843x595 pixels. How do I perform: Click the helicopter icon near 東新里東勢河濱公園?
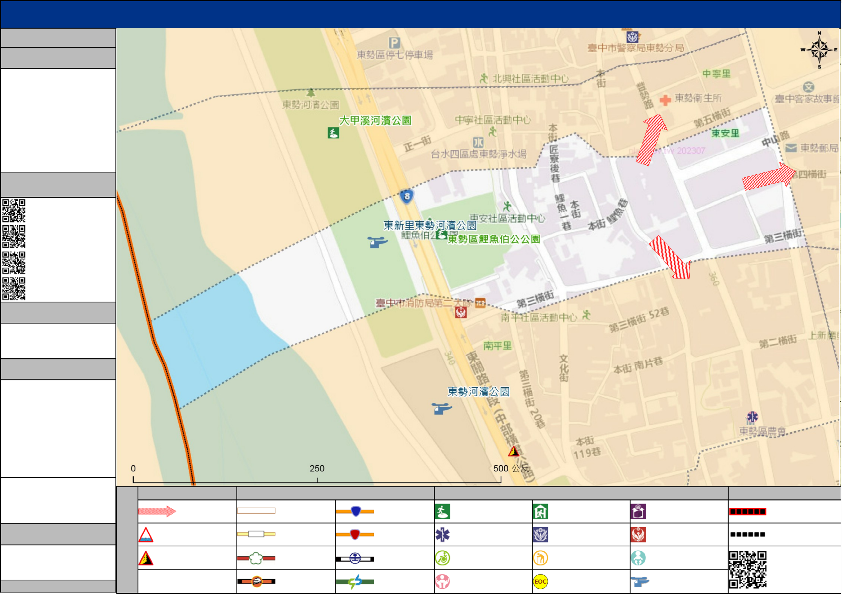[378, 242]
